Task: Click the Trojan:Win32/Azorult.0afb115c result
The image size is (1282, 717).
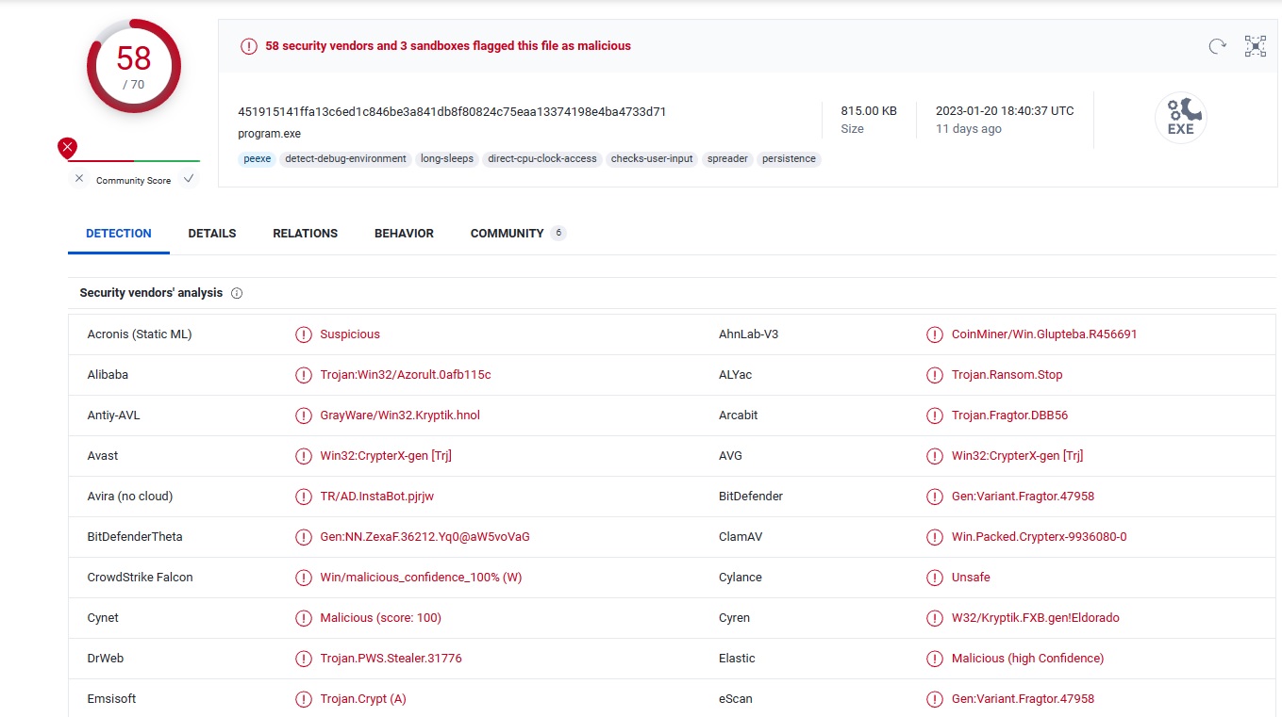Action: [406, 375]
